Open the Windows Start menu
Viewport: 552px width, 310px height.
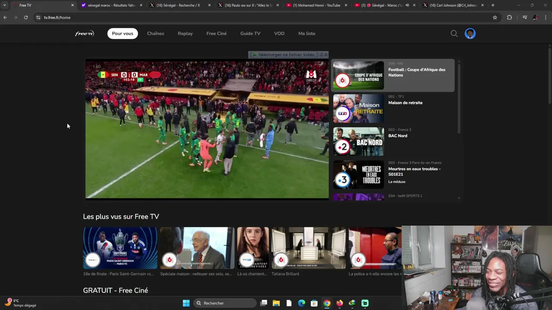click(186, 303)
